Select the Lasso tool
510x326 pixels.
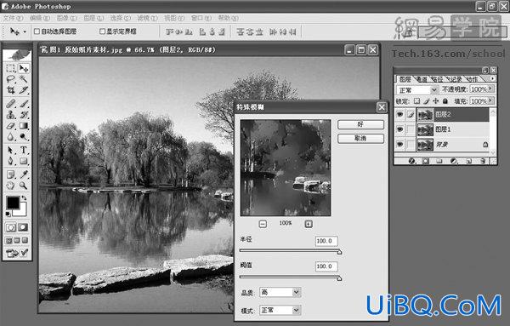pos(11,79)
